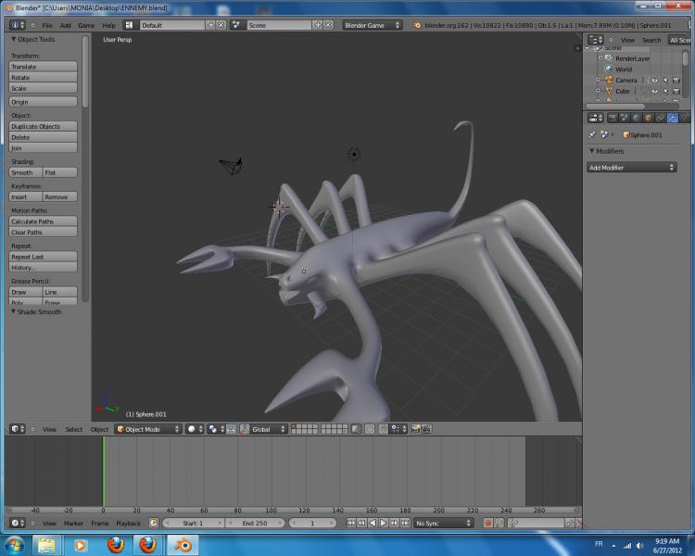Open the Outliner editor type selector
The image size is (695, 556).
(x=596, y=40)
